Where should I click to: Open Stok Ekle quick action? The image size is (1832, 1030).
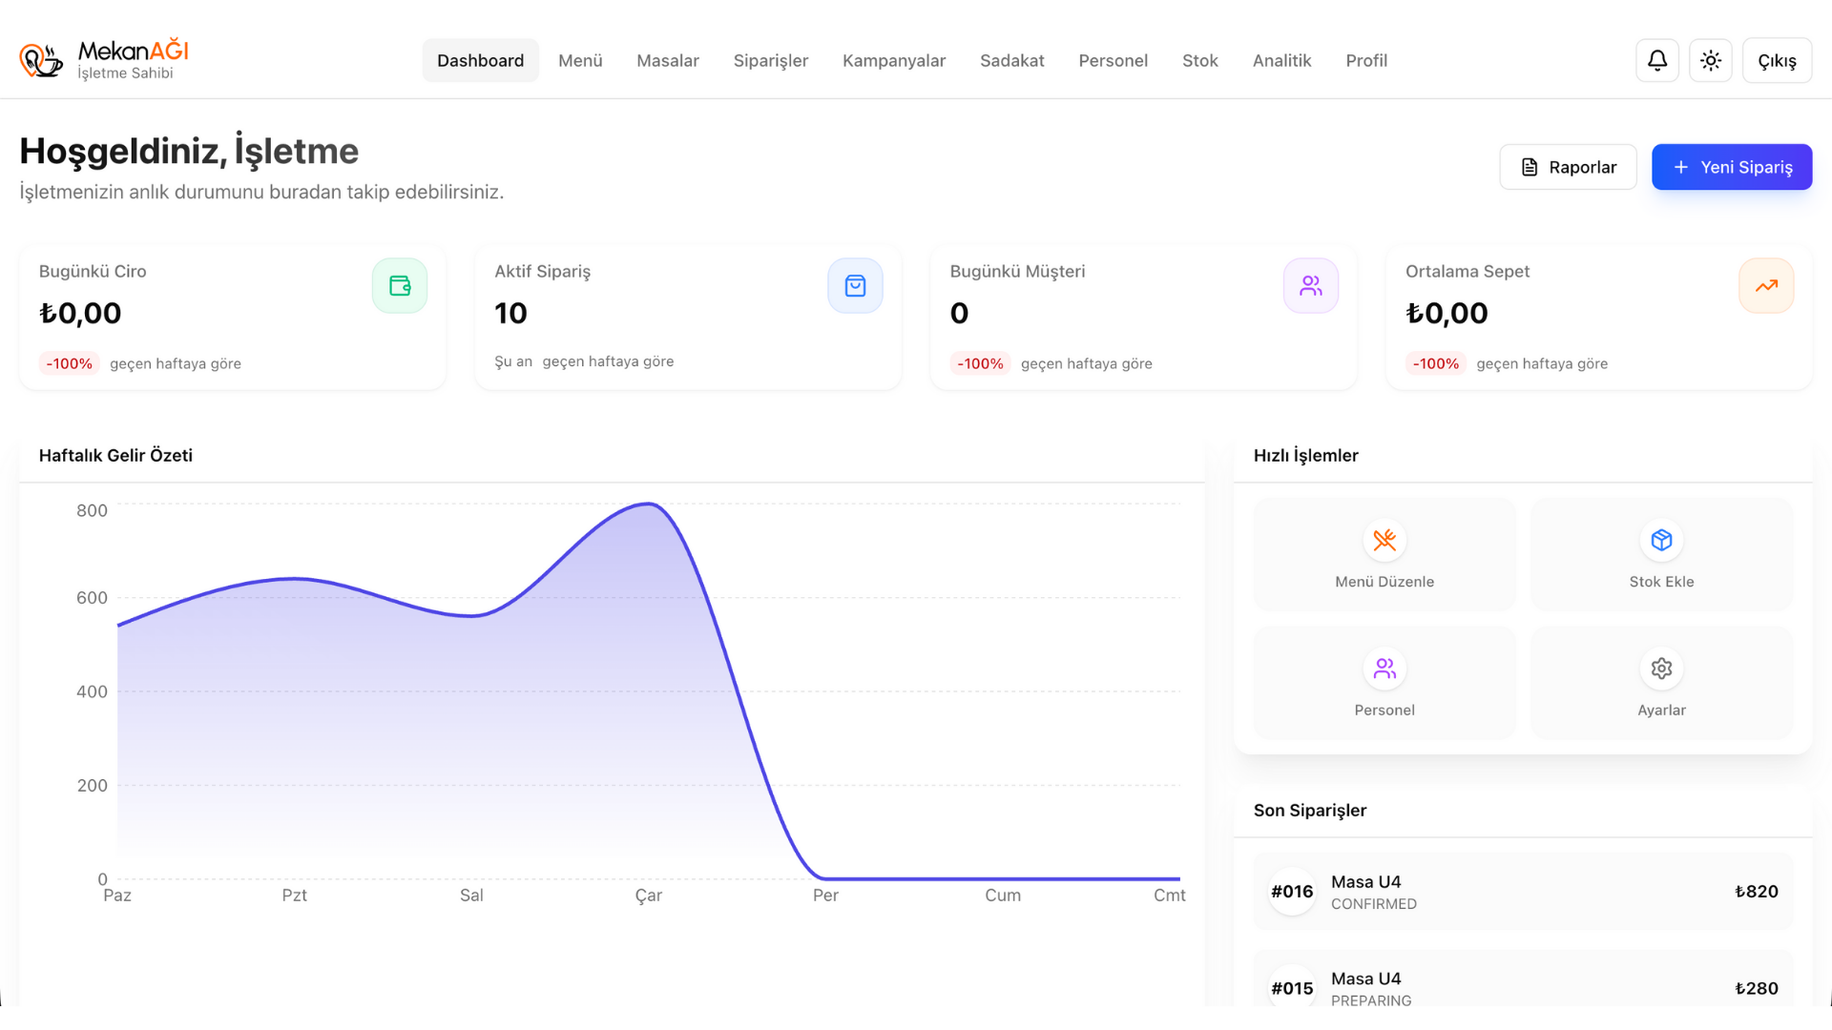point(1661,554)
